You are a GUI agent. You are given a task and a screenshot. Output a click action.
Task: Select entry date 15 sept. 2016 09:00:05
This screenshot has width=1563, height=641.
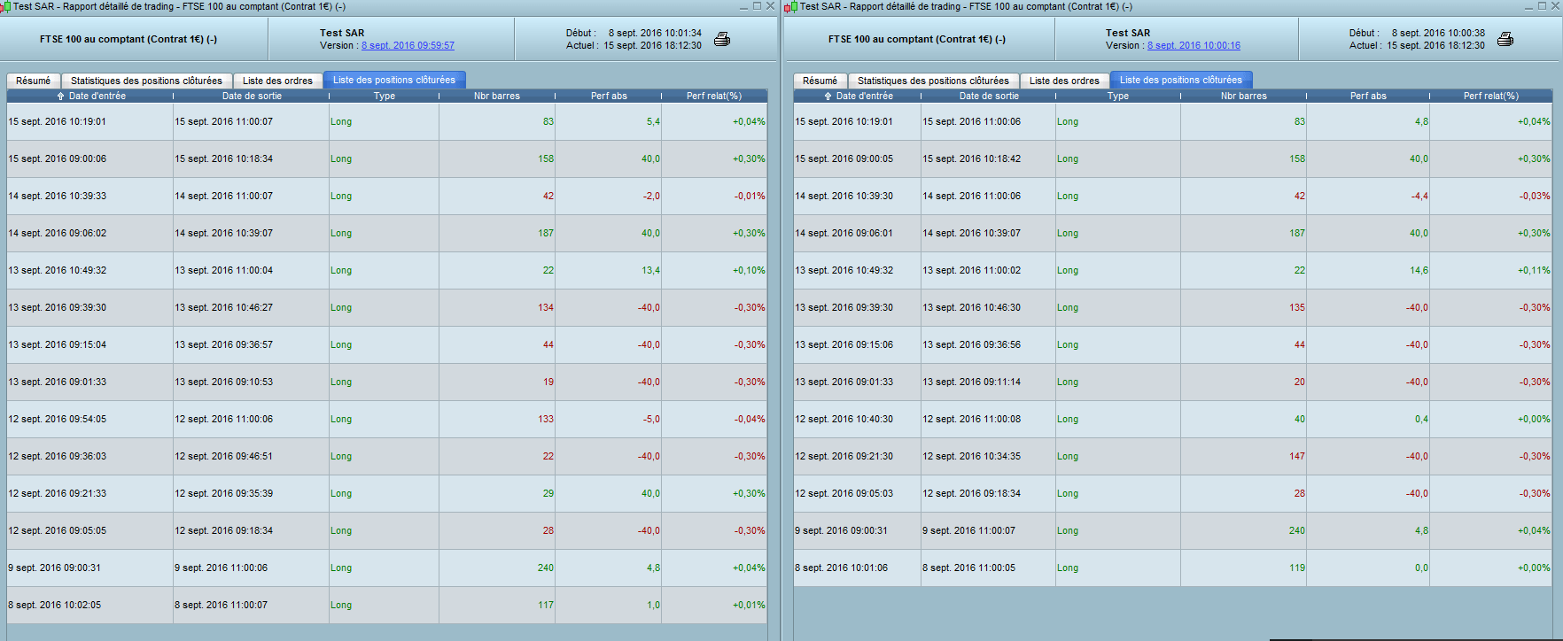[x=844, y=159]
